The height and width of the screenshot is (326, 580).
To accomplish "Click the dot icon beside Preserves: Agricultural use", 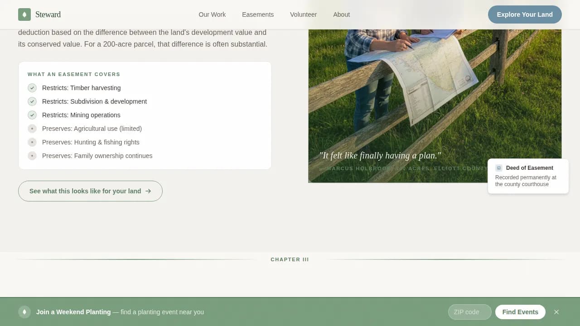I will [32, 129].
